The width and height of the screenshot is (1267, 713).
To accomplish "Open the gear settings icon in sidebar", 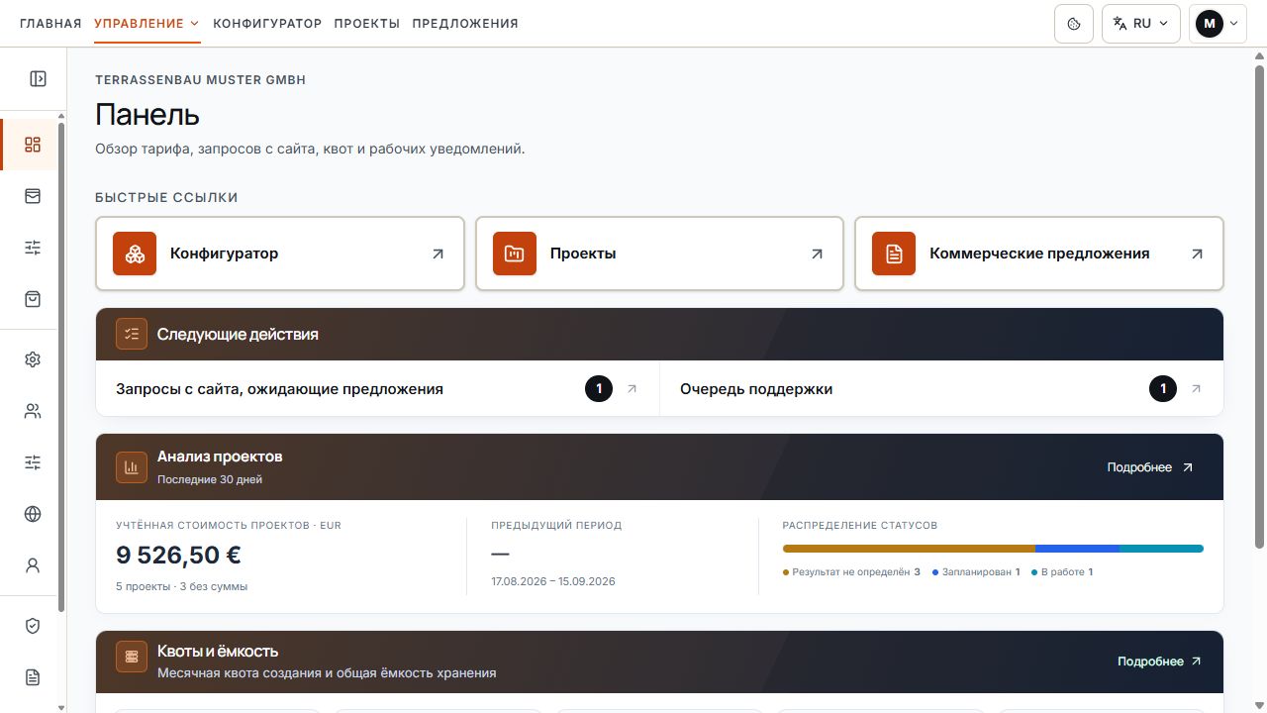I will pos(33,359).
